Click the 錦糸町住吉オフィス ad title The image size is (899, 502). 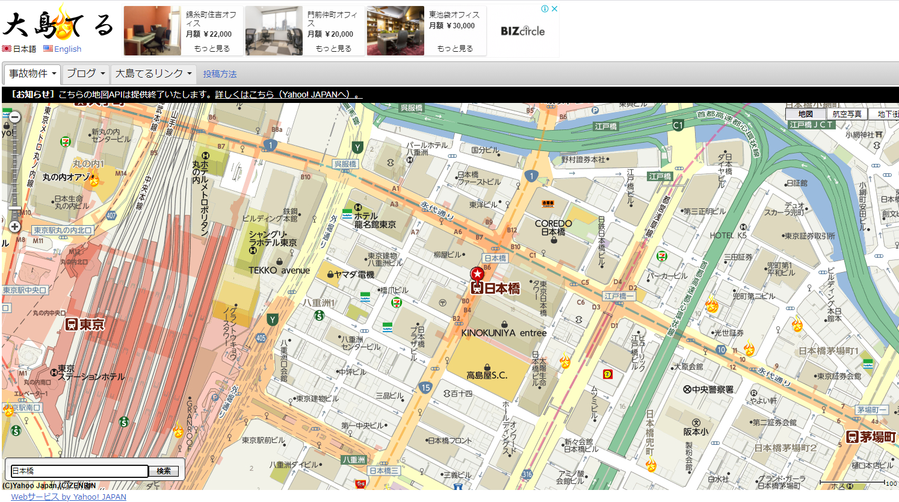tap(211, 19)
